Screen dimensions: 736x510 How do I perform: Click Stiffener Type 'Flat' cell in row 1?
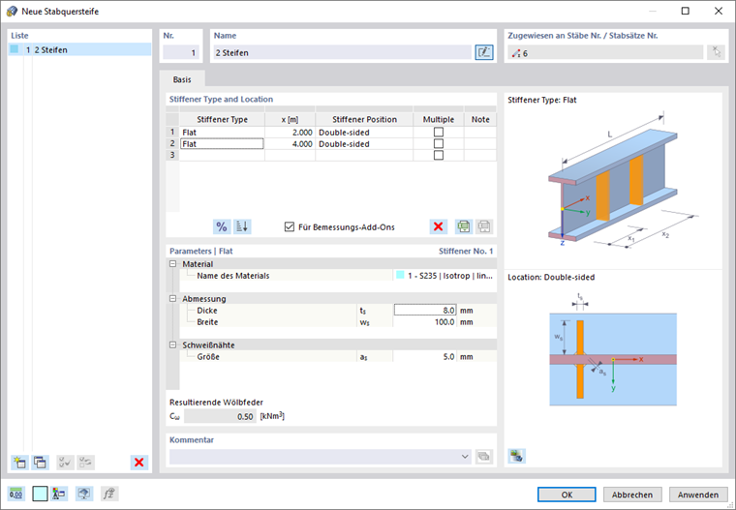(x=222, y=133)
